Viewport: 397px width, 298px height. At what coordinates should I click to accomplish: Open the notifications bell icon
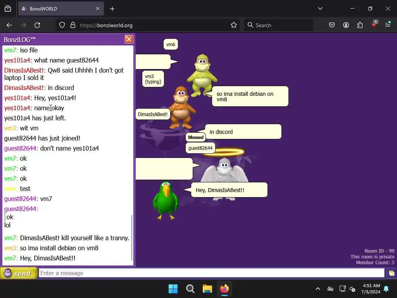(x=387, y=289)
